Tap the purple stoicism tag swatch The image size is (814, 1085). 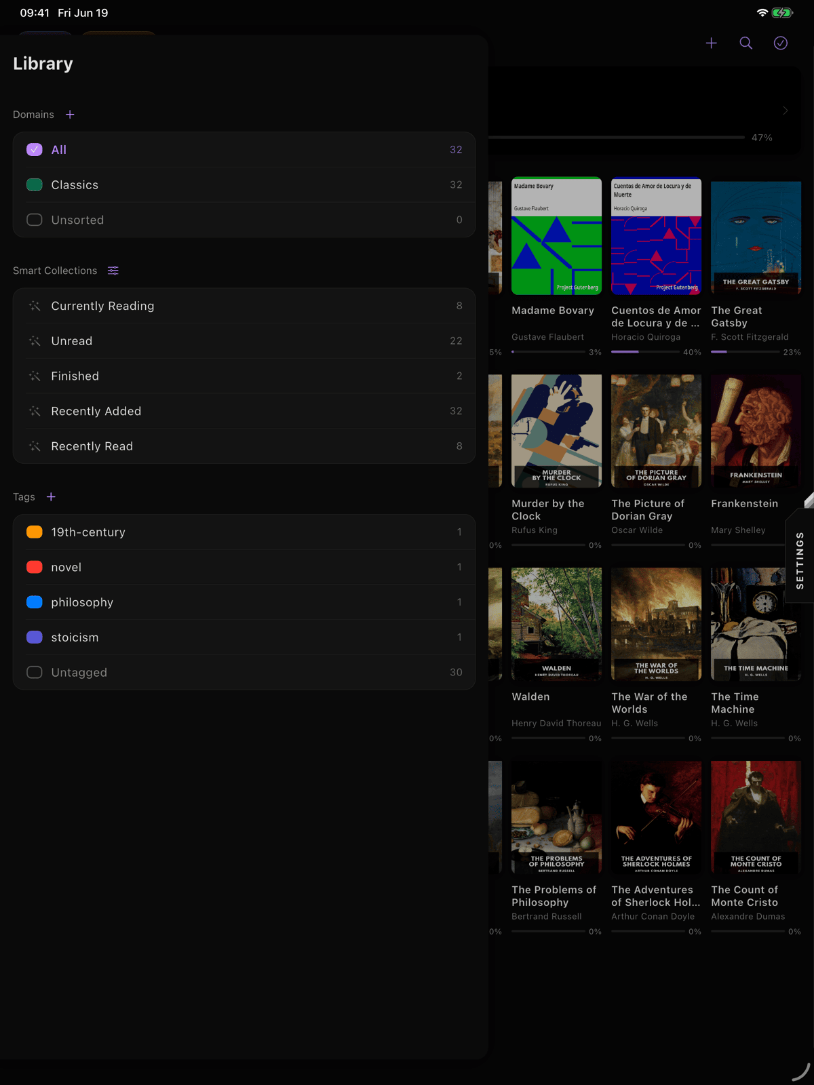coord(35,637)
